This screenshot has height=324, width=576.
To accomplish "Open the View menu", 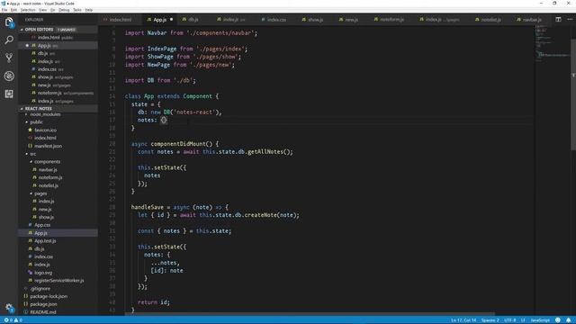I will coord(42,10).
